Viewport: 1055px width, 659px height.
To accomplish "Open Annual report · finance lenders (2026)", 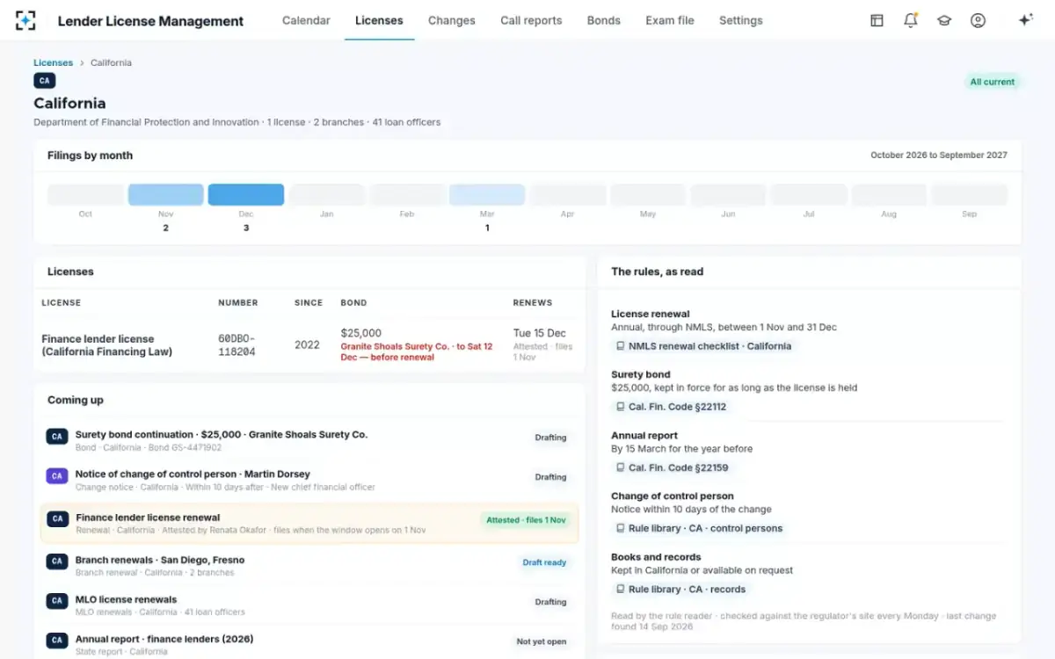I will pos(309,644).
